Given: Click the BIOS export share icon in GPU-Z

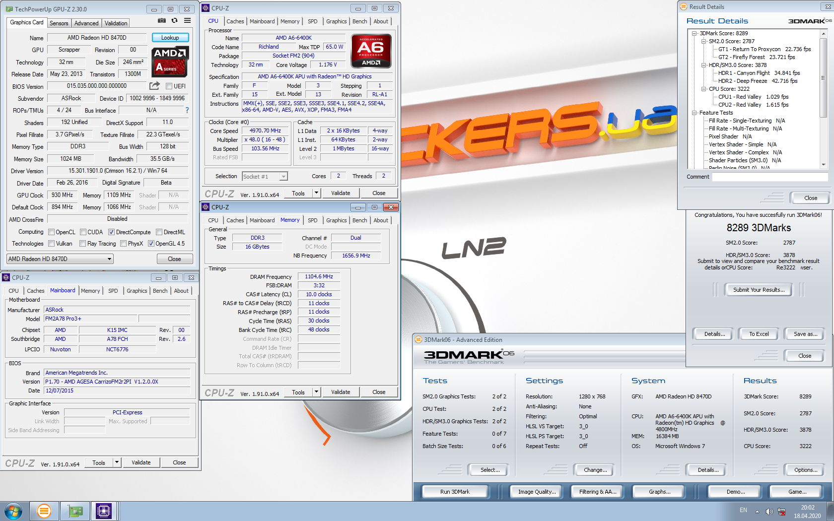Looking at the screenshot, I should coord(154,86).
